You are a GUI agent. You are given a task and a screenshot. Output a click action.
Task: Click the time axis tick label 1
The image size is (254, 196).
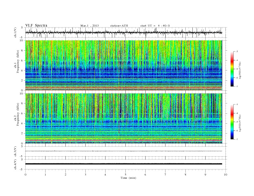(45, 175)
